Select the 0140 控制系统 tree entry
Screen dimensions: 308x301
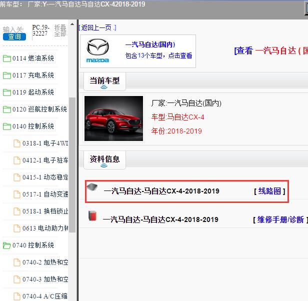click(x=33, y=126)
